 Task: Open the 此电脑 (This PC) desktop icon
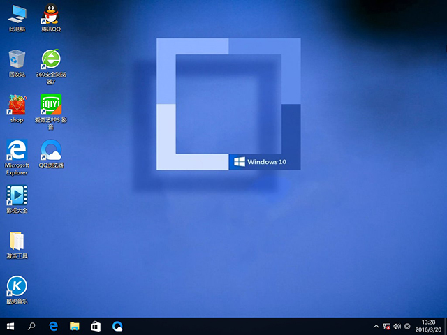point(17,14)
